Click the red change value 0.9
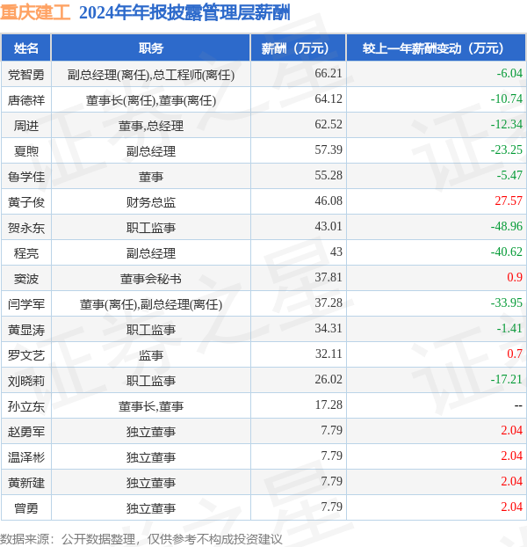The height and width of the screenshot is (547, 527). coord(515,277)
